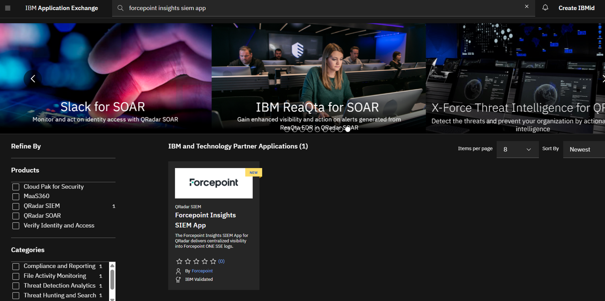Clear the search field with X icon
Screen dimensions: 605x301
[526, 7]
